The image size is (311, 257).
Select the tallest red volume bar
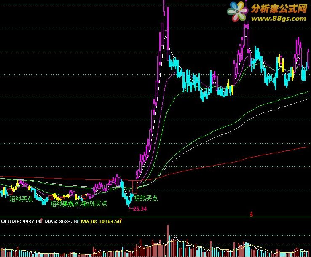click(168, 241)
